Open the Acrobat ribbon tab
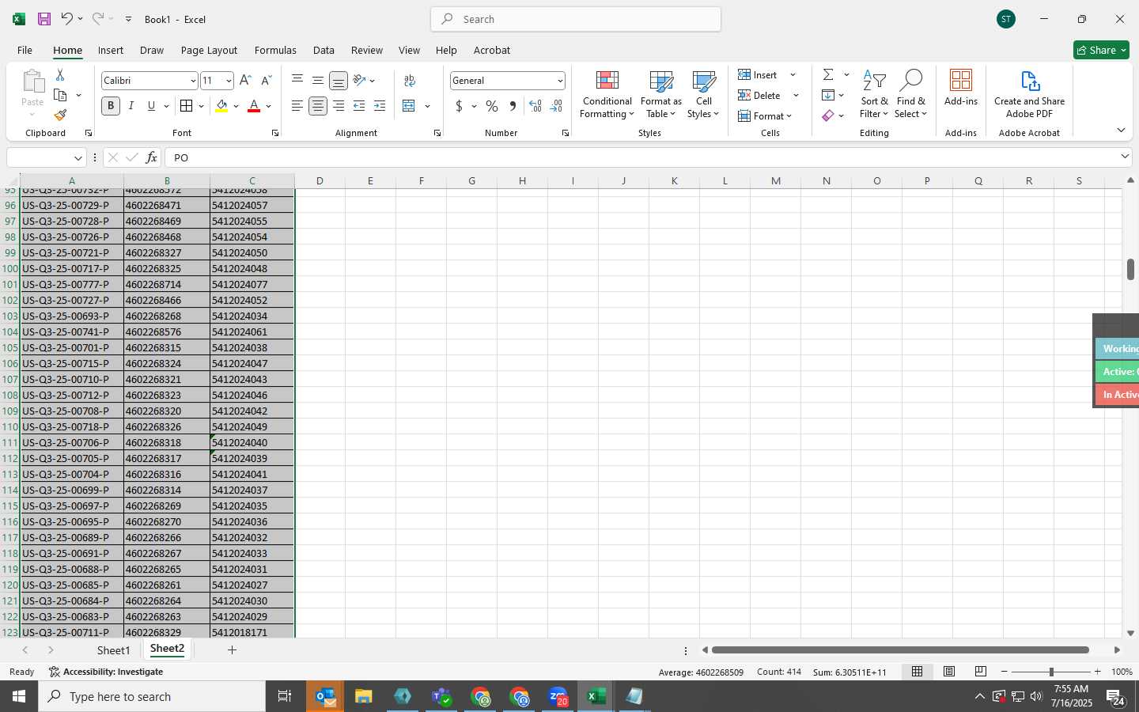Screen dimensions: 1139x712 point(491,50)
